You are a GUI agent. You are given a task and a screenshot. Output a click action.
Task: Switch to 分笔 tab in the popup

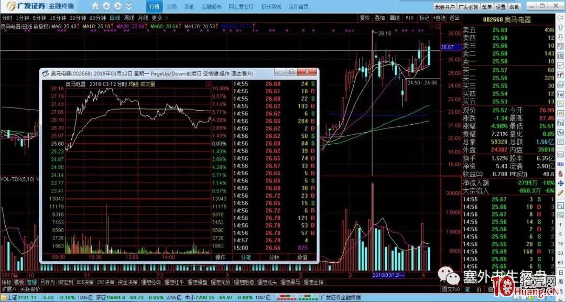pyautogui.click(x=246, y=257)
